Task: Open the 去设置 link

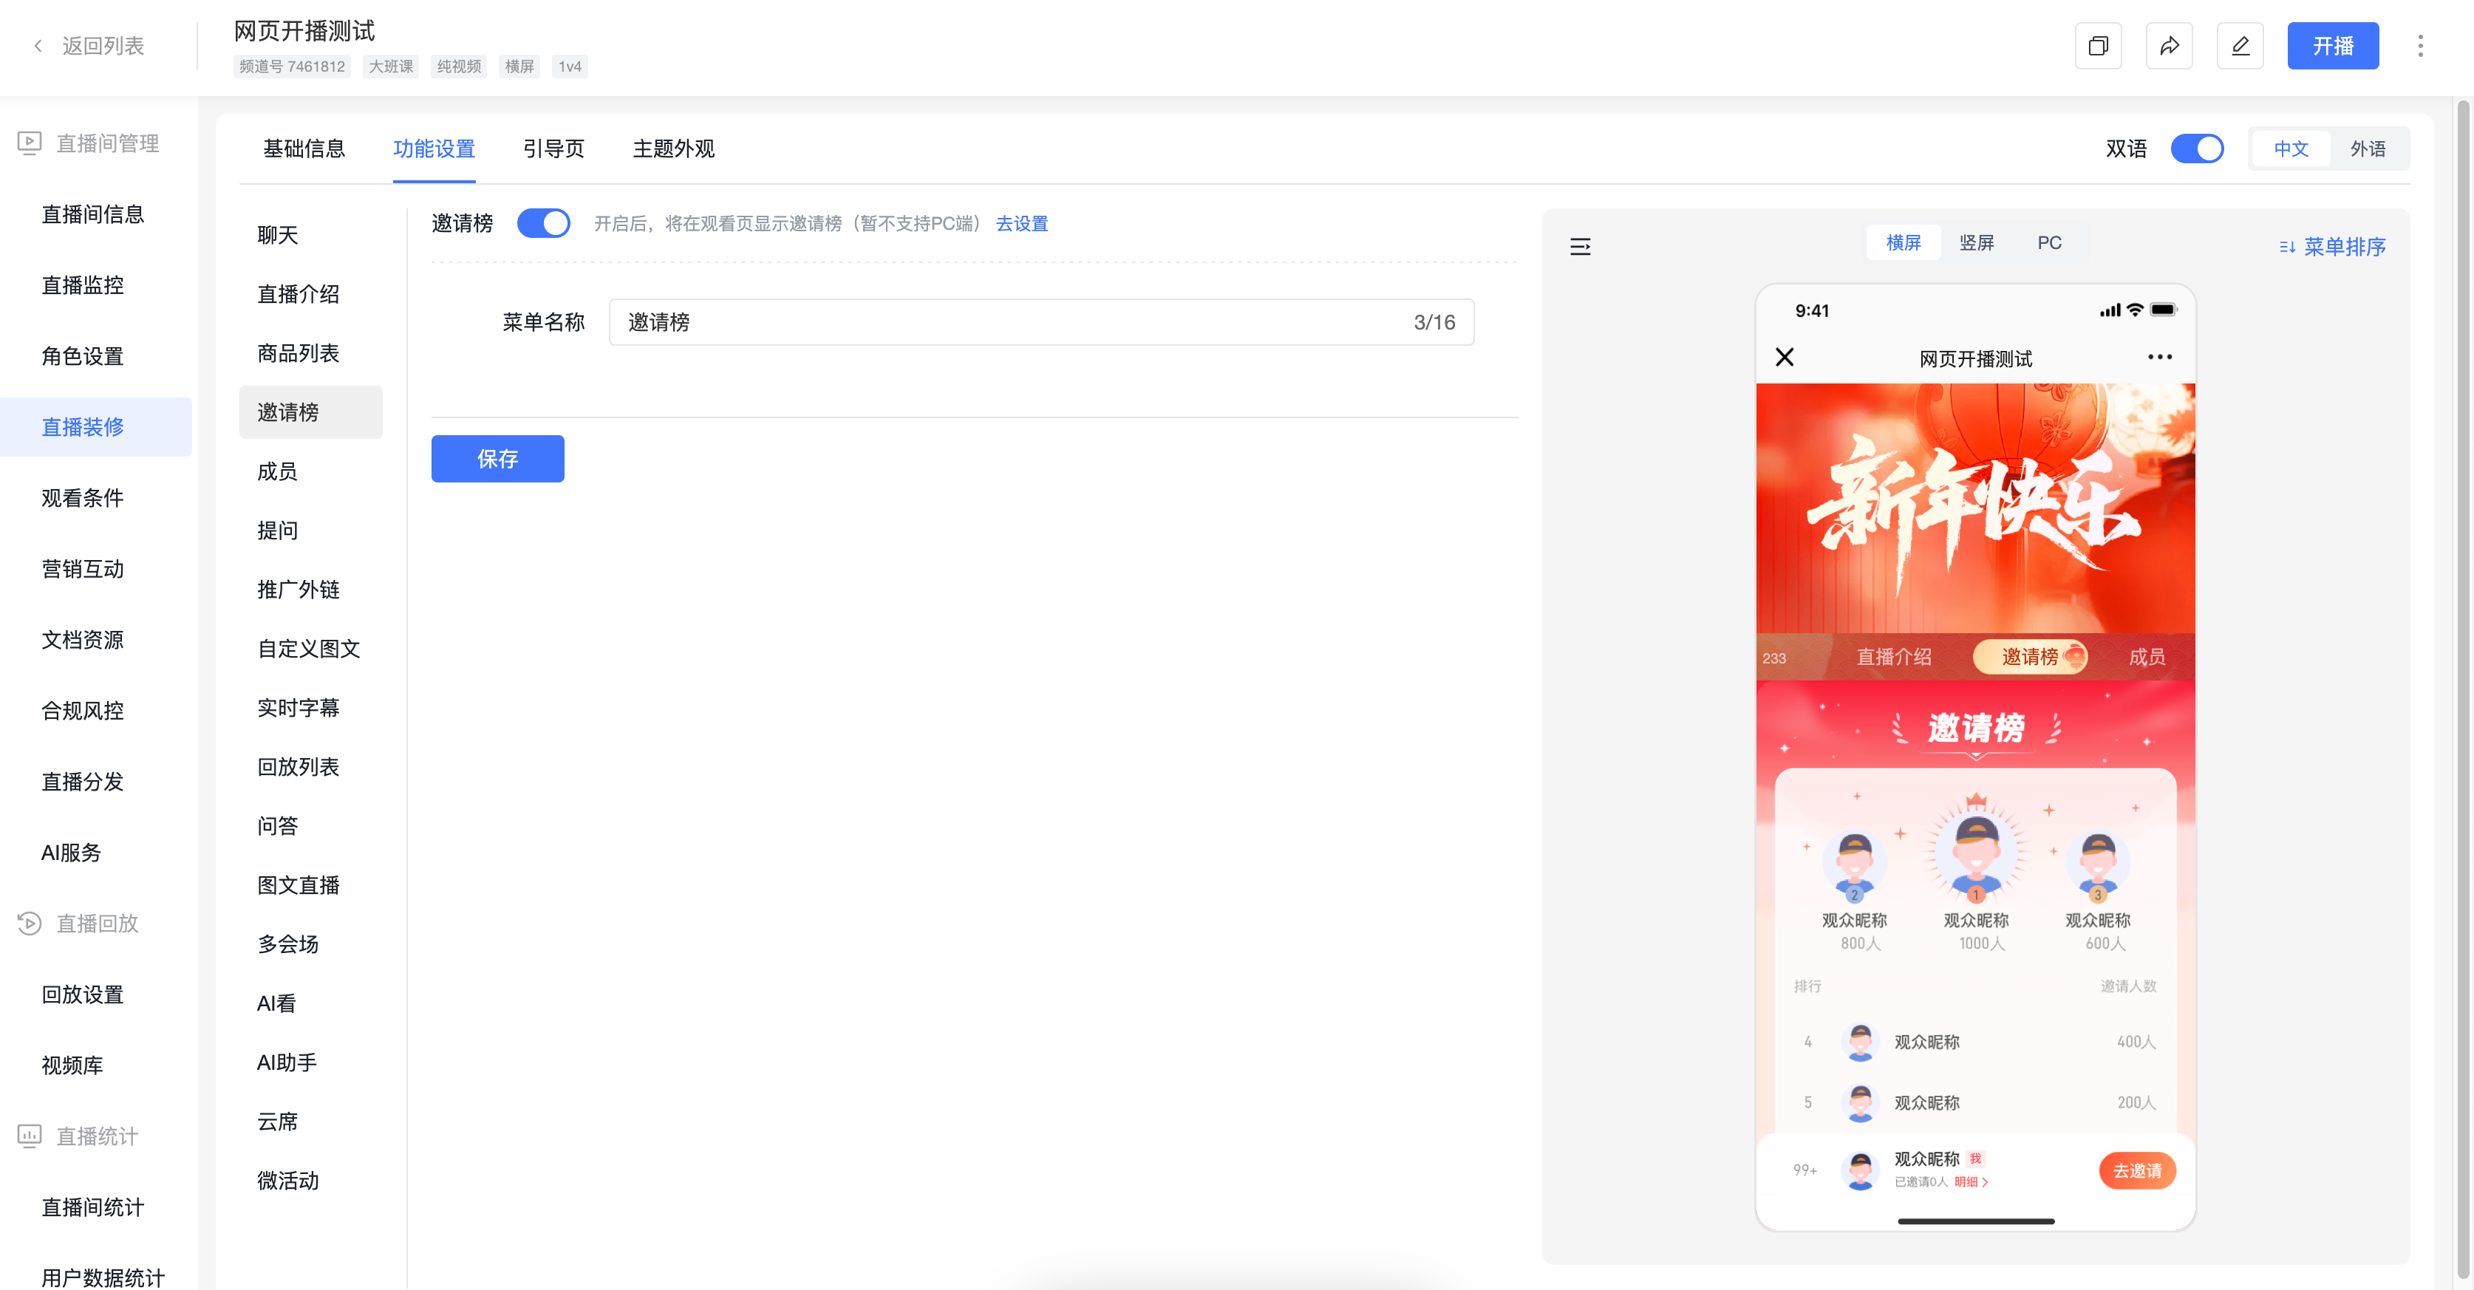Action: 1022,224
